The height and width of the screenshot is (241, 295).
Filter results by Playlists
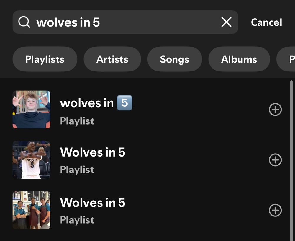(x=45, y=59)
